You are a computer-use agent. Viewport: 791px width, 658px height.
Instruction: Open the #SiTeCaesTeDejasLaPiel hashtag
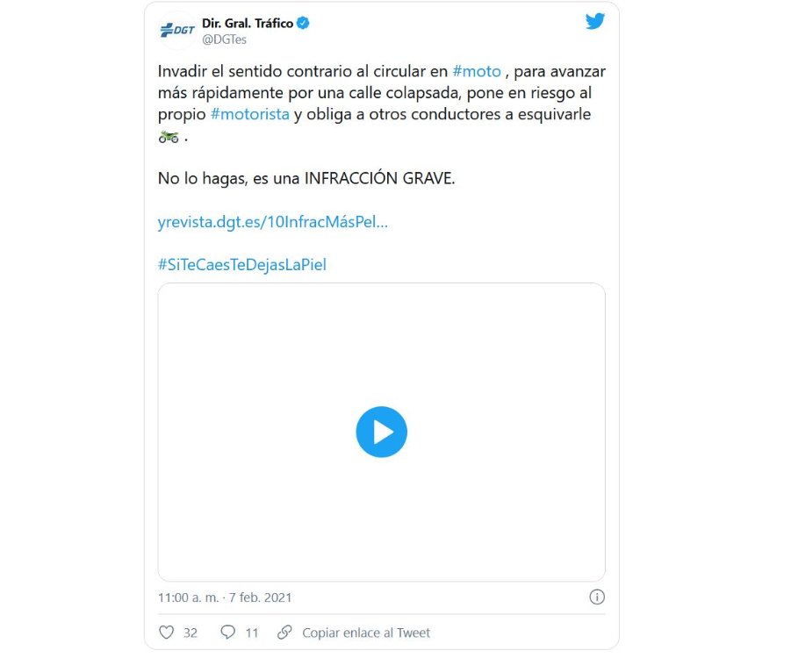tap(242, 265)
